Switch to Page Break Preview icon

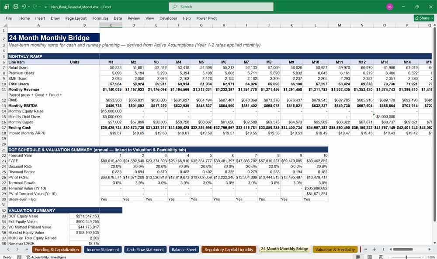[381, 257]
